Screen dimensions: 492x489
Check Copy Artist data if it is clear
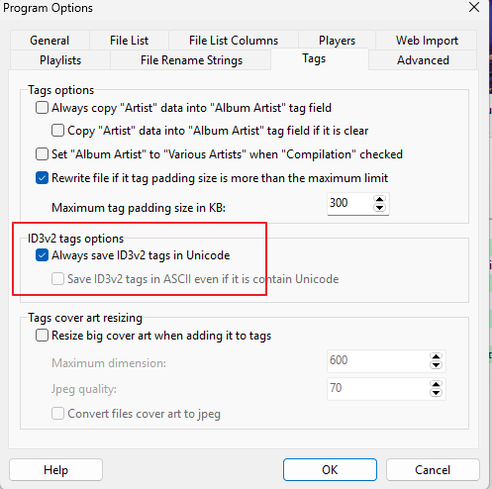[57, 131]
